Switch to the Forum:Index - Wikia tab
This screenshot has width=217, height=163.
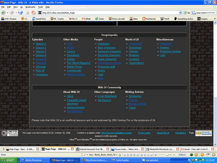click(127, 149)
